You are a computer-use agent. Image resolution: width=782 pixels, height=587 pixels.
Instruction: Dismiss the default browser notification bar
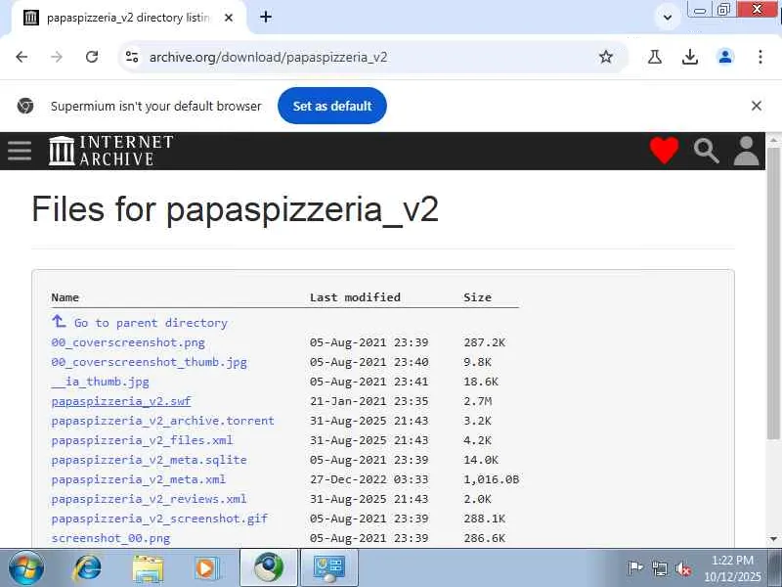[x=756, y=106]
